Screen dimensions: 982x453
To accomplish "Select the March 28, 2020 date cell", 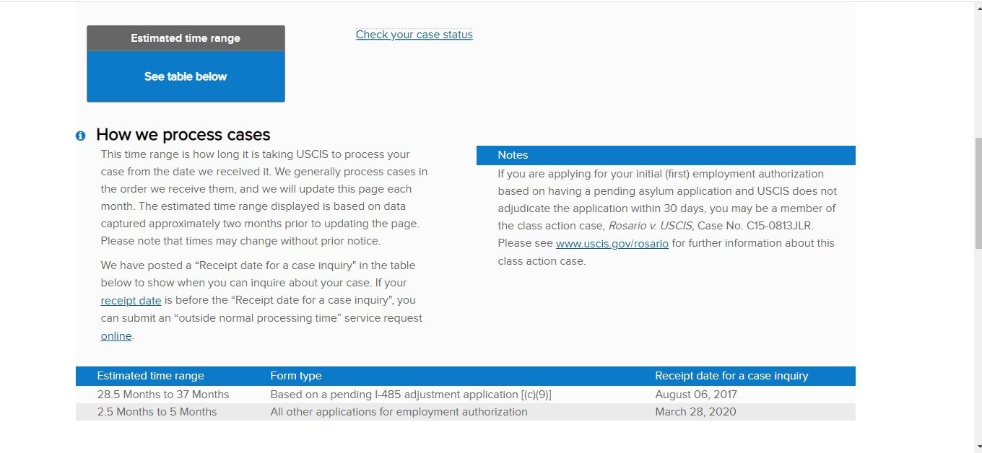I will pyautogui.click(x=695, y=412).
